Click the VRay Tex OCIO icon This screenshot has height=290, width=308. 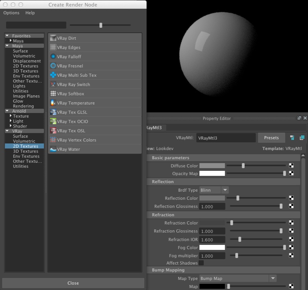coord(53,121)
